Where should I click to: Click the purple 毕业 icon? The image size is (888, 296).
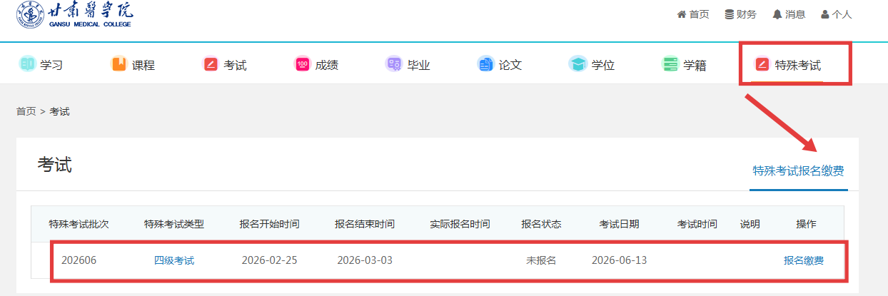[x=393, y=64]
